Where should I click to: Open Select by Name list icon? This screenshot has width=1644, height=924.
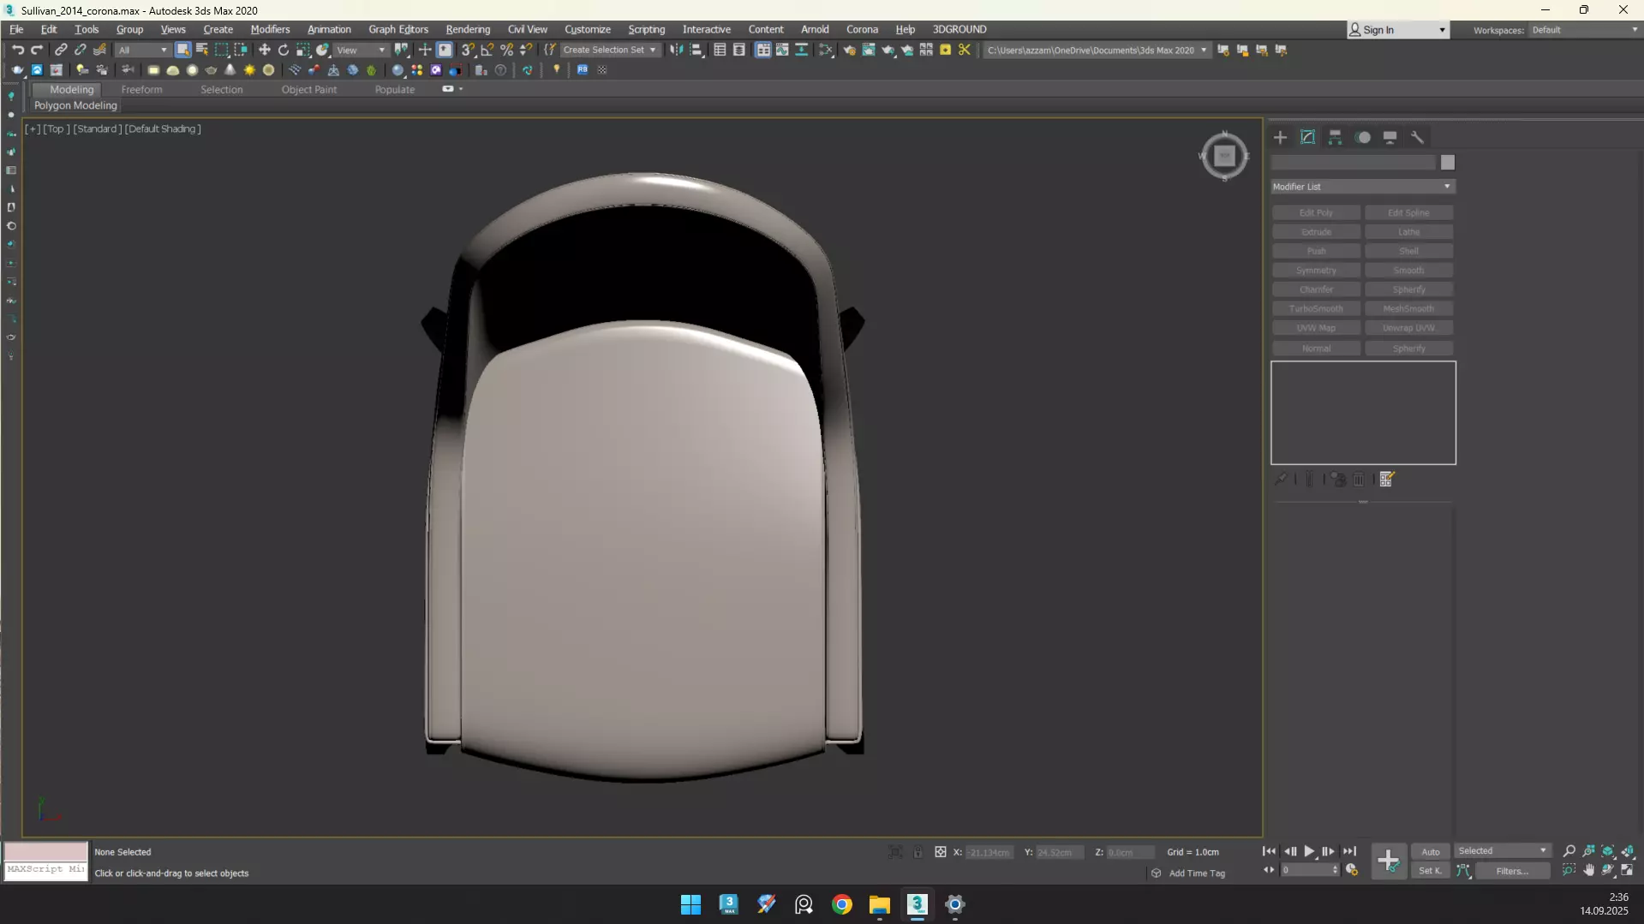[202, 50]
